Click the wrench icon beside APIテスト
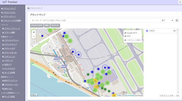 coord(3,89)
